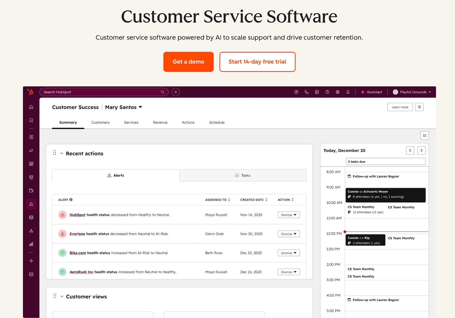Click the magnifier icon in the search bar
Viewport: 455px width, 318px height.
pyautogui.click(x=163, y=92)
